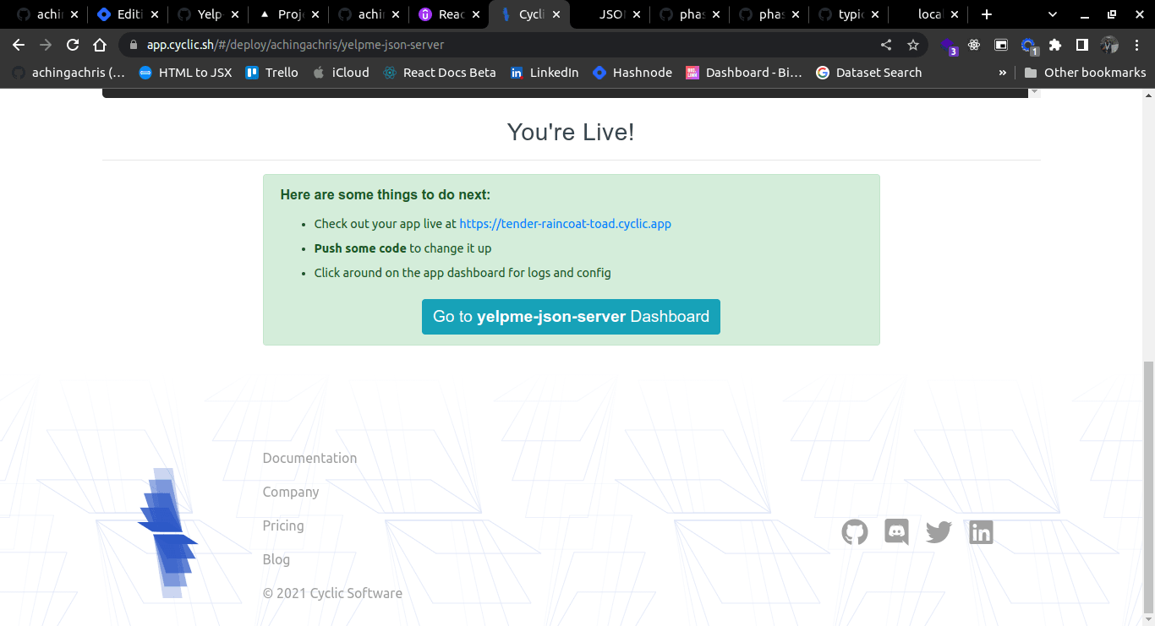Screen dimensions: 1155x626
Task: Open HTML to JSX bookmark
Action: [x=185, y=73]
